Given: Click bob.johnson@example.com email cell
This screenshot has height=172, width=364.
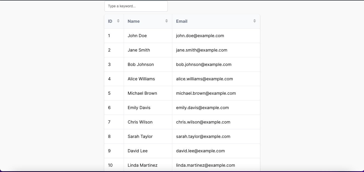Looking at the screenshot, I should tap(216, 64).
